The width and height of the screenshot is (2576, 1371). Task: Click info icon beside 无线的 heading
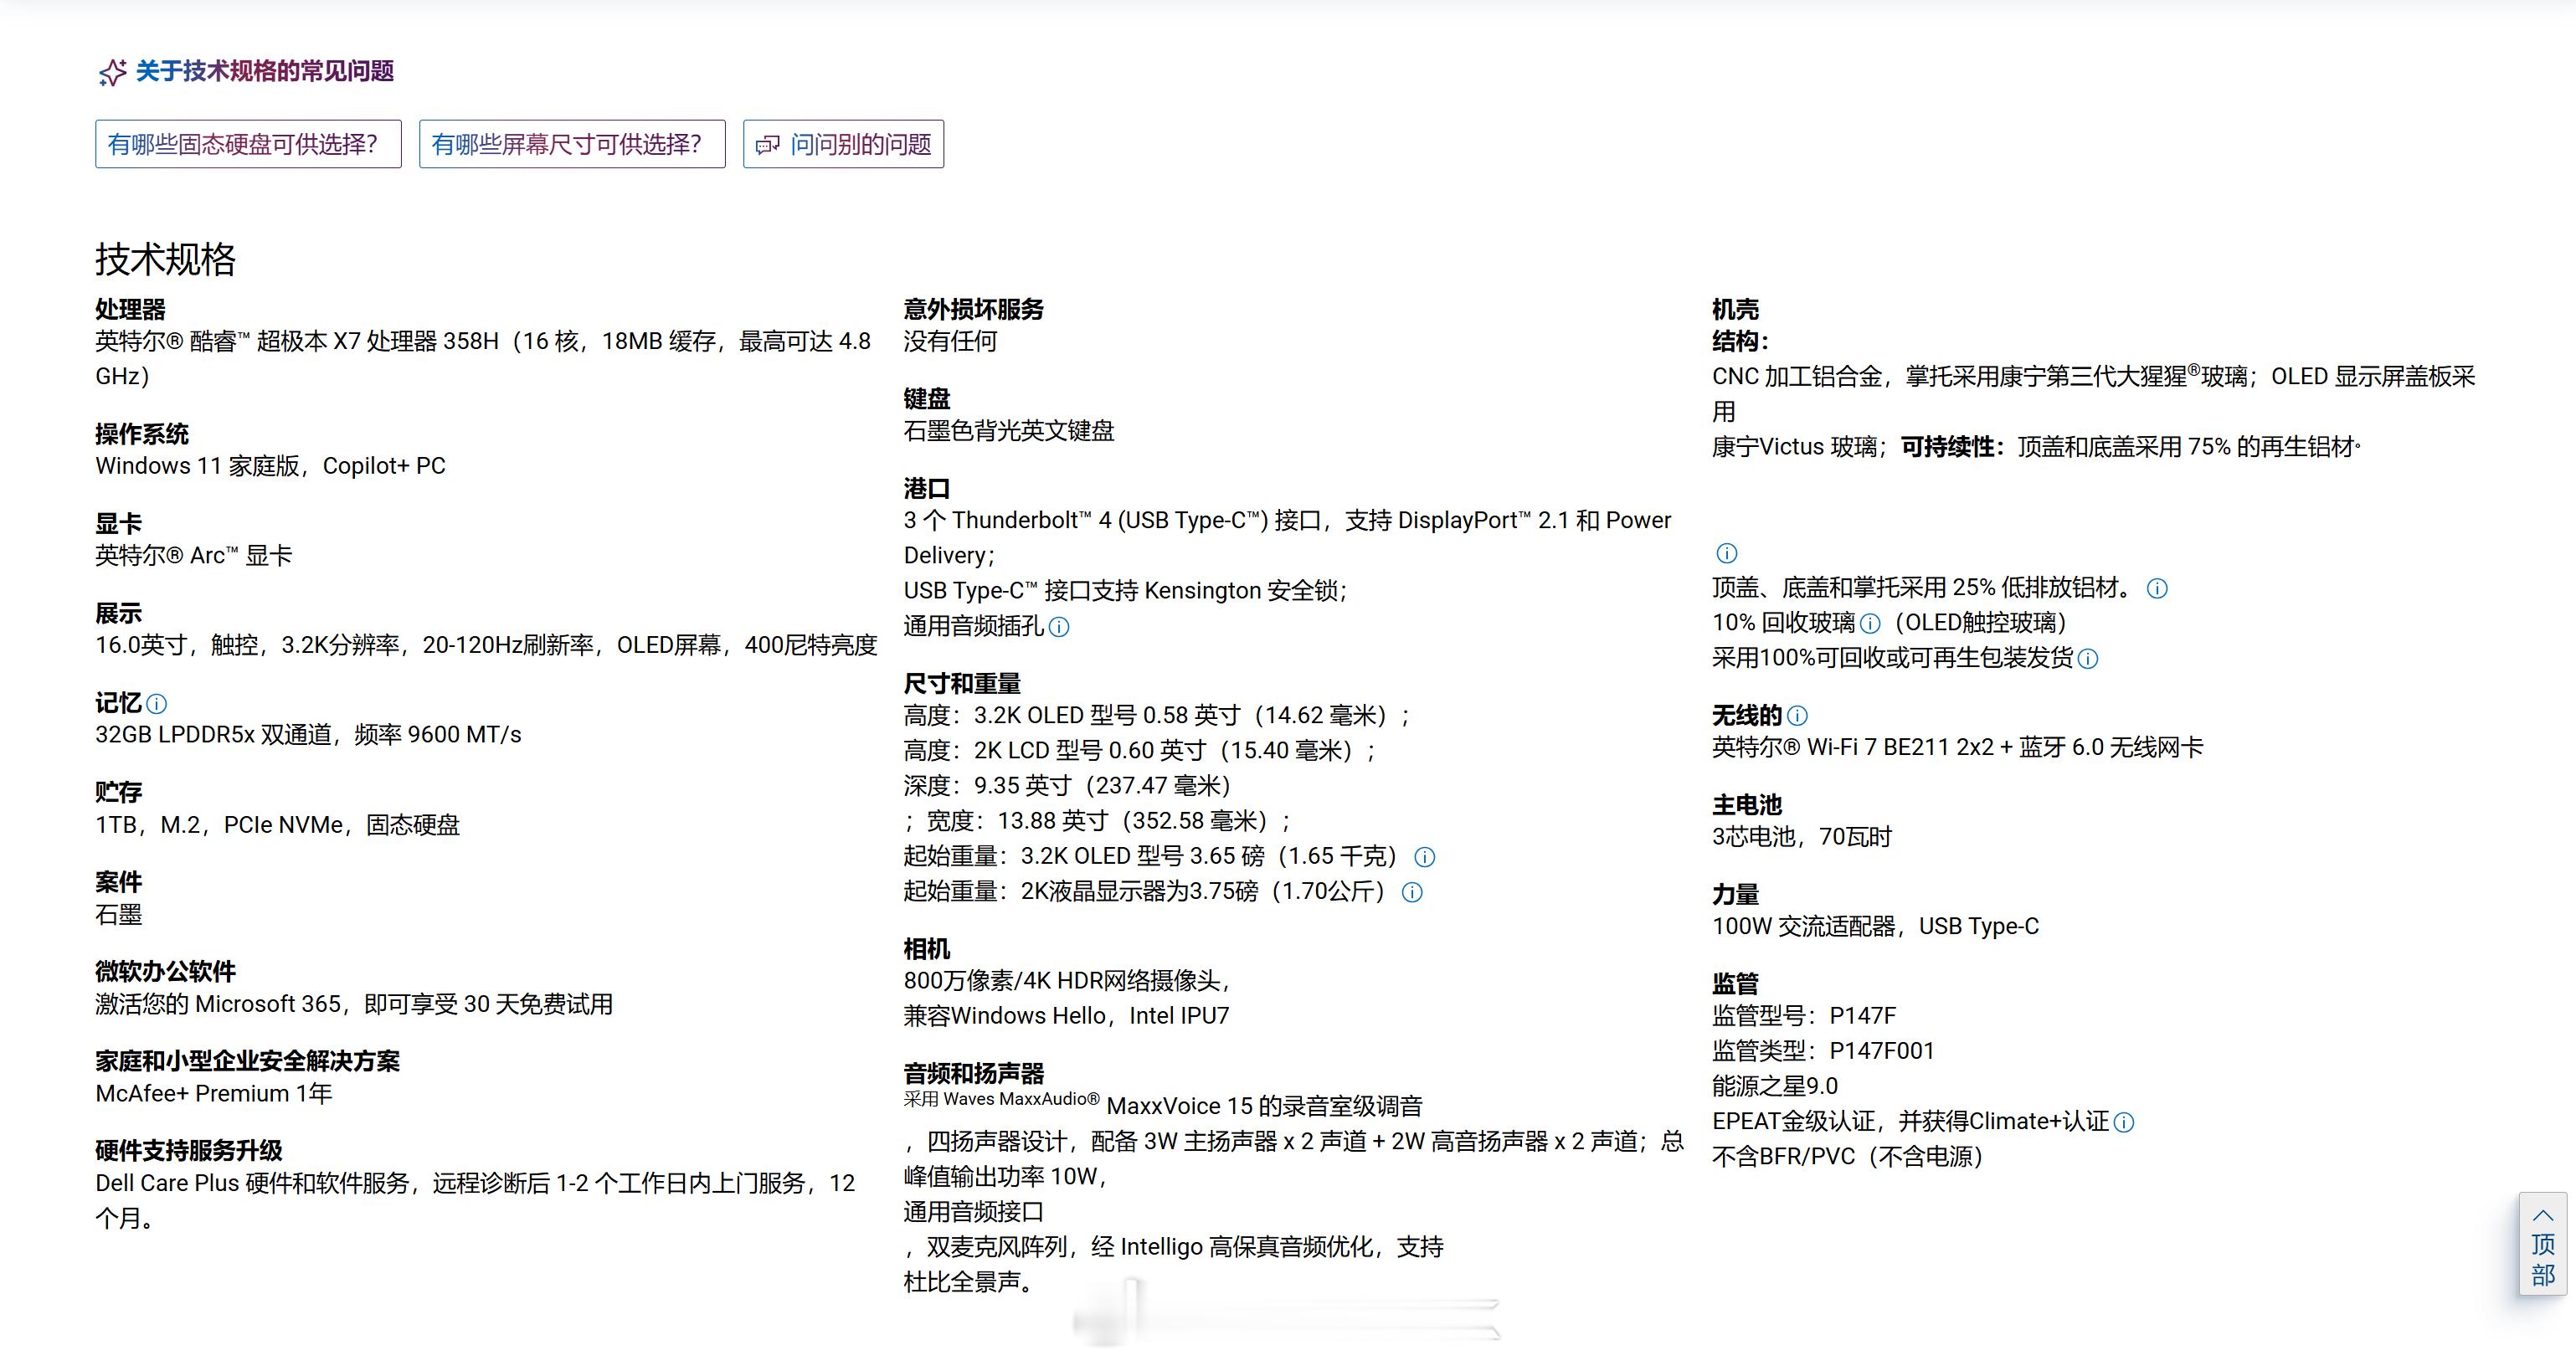coord(1797,716)
